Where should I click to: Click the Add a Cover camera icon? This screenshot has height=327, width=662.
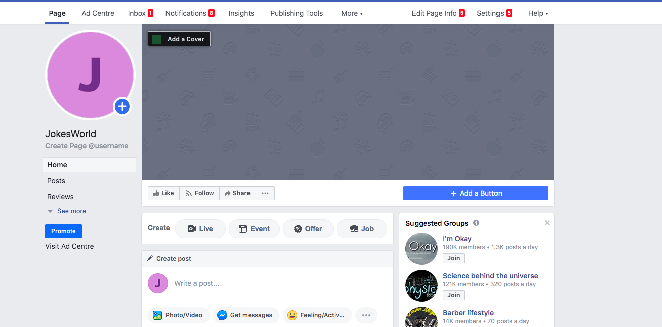[x=156, y=39]
